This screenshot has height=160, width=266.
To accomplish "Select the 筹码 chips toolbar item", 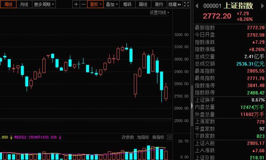I will 127,5.
